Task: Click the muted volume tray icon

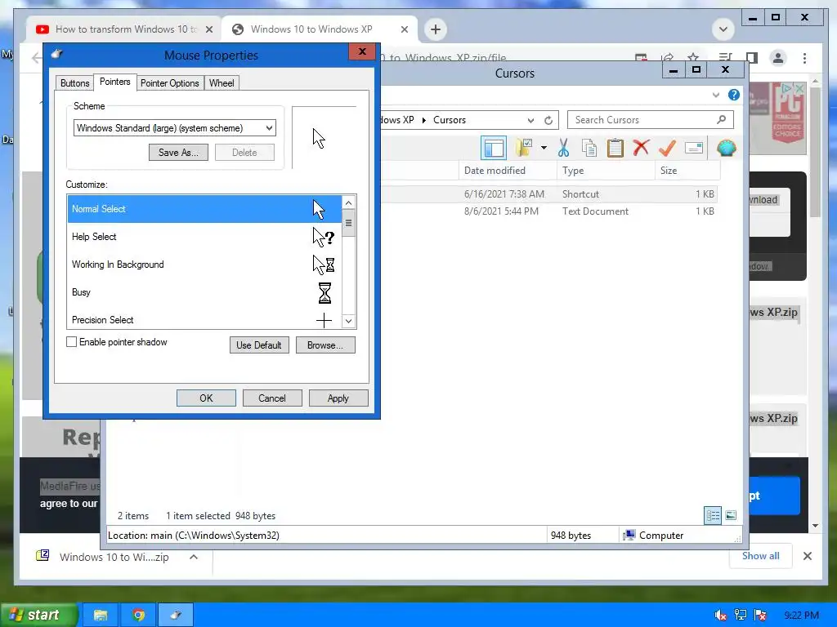Action: pos(720,616)
